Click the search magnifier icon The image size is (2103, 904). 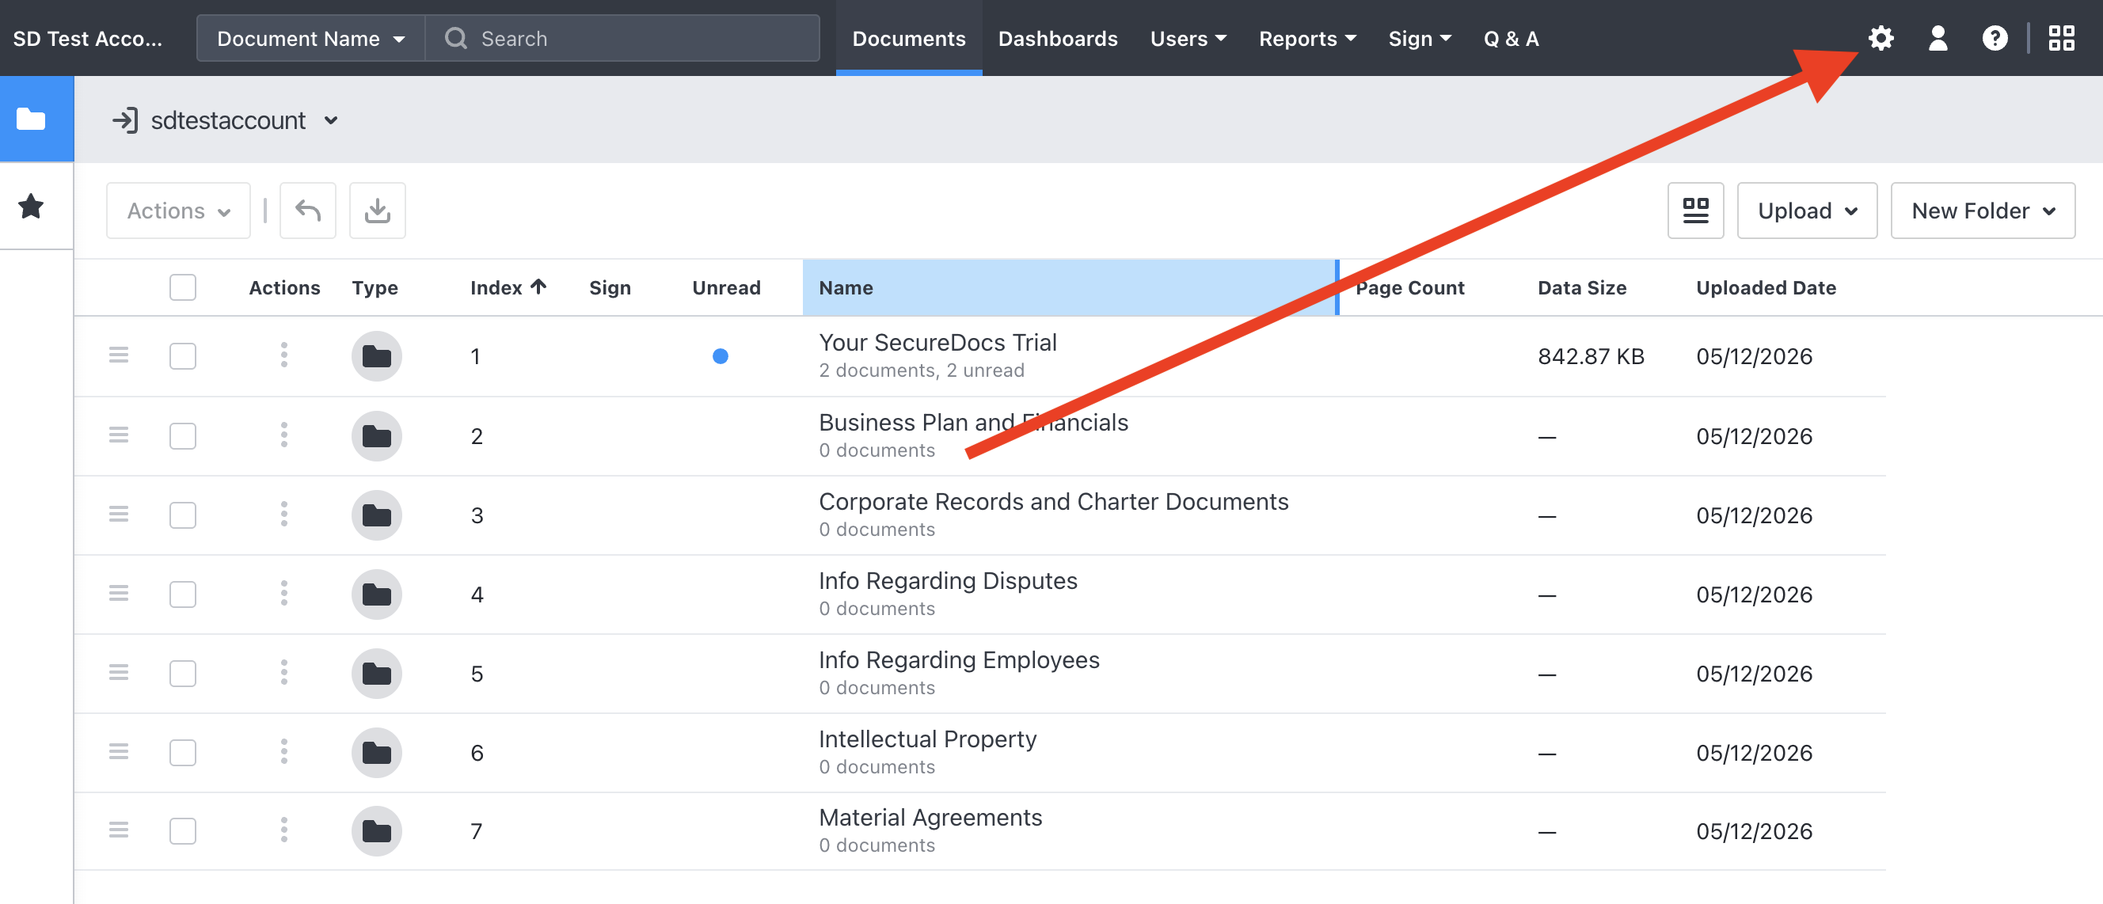coord(455,38)
